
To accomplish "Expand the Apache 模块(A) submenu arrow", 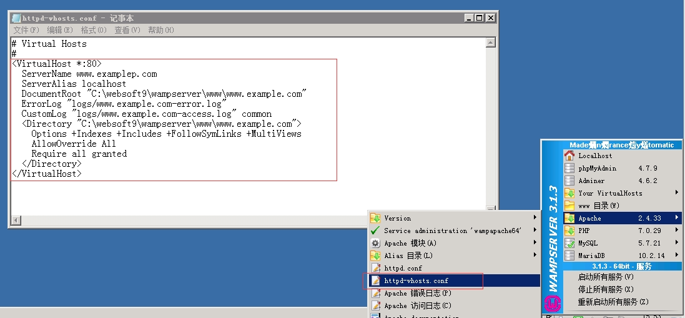I will tap(535, 243).
